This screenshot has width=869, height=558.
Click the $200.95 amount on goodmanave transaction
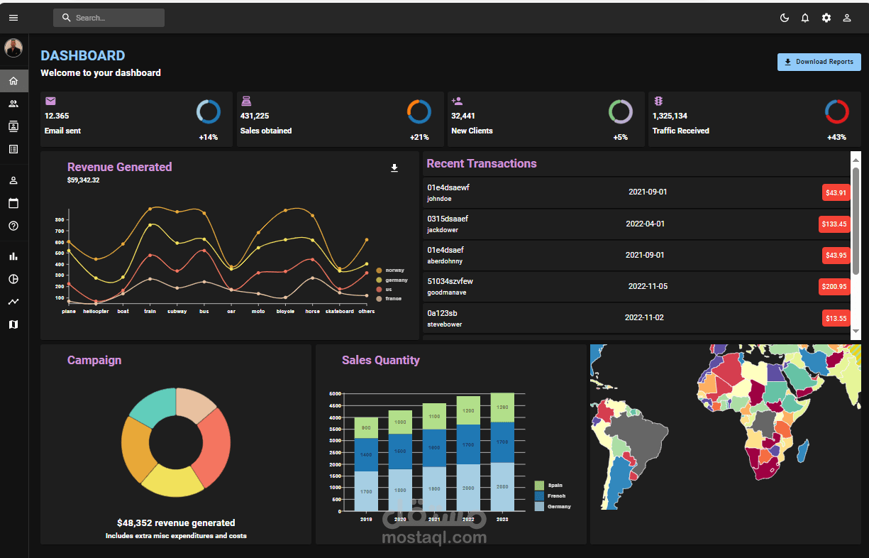[x=835, y=287]
